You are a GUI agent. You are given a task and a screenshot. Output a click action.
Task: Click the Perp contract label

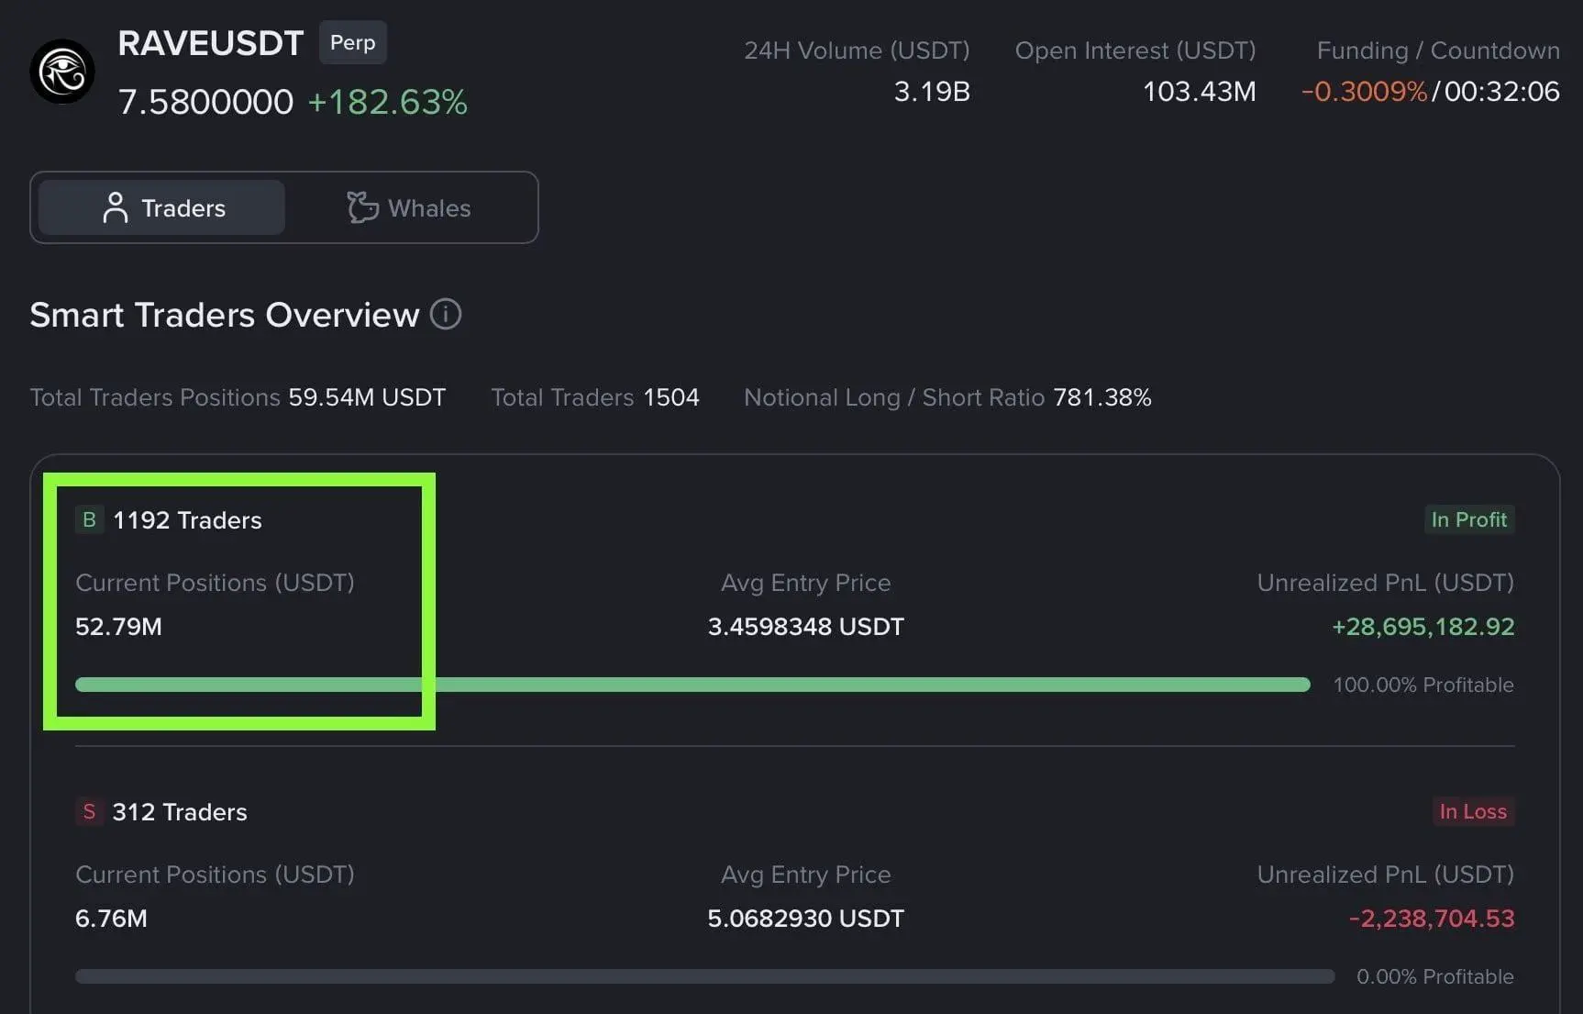tap(352, 43)
